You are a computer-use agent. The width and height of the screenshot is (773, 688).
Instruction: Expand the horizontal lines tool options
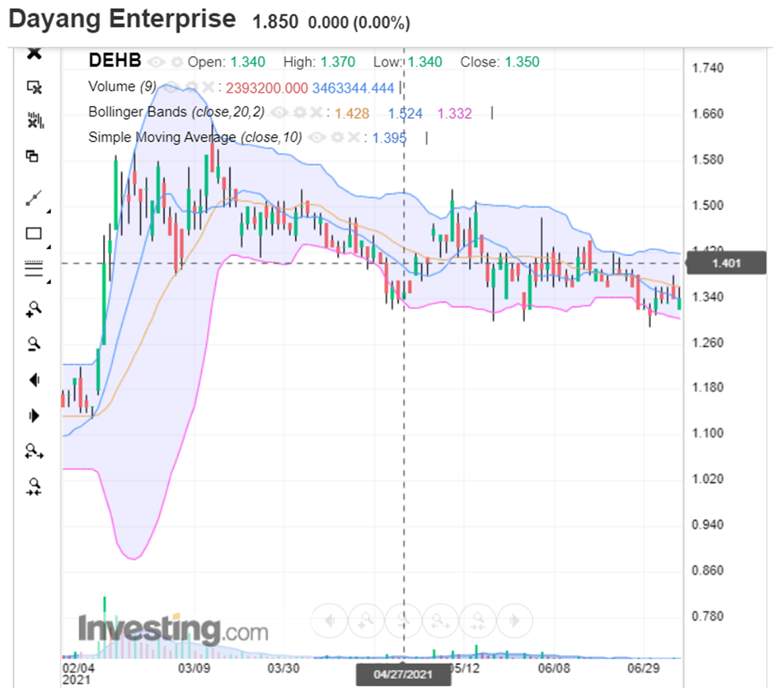pos(48,282)
